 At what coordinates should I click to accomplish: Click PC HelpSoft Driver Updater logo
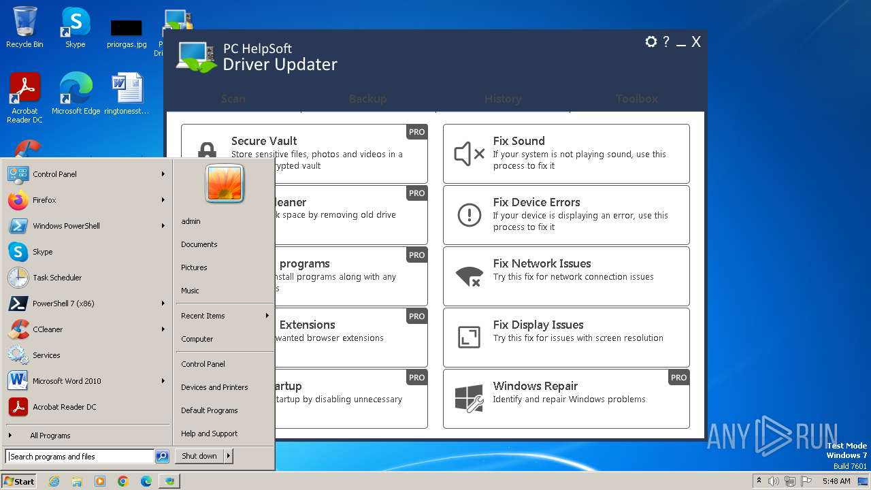[197, 57]
